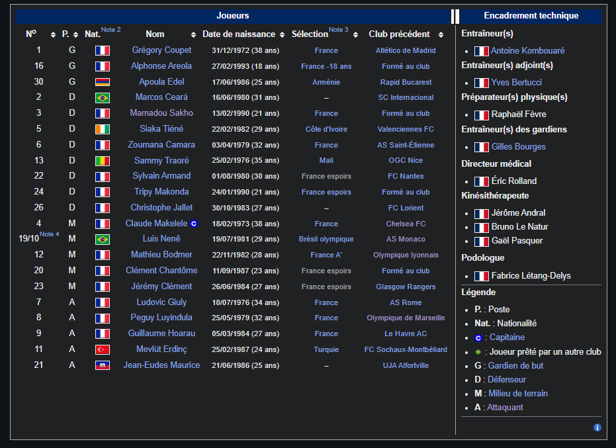This screenshot has width=616, height=448.
Task: Open the Attaquant legend link
Action: (x=505, y=408)
